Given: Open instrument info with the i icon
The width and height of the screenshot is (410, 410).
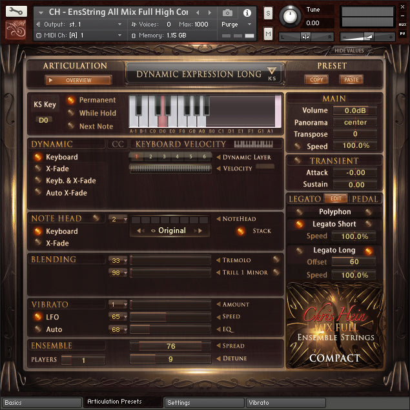Looking at the screenshot, I should [247, 12].
